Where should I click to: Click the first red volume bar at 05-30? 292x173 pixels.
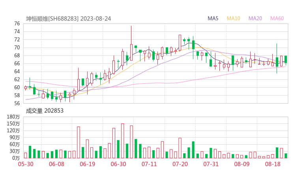tap(26, 155)
